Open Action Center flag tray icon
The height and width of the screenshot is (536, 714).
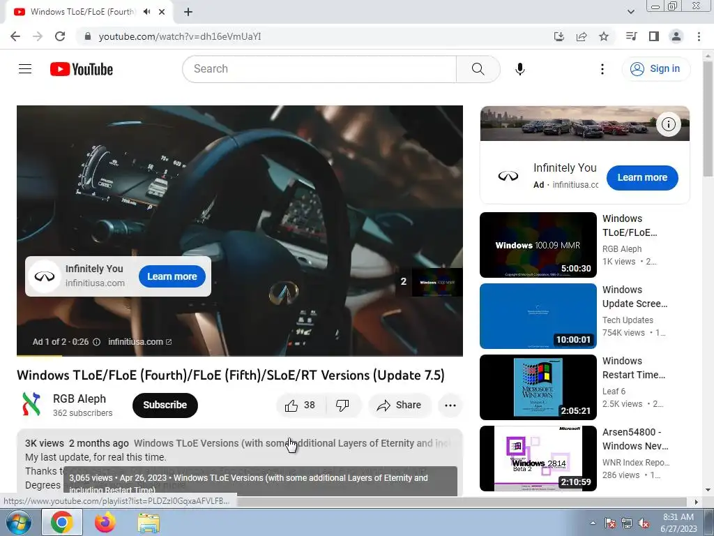point(610,523)
